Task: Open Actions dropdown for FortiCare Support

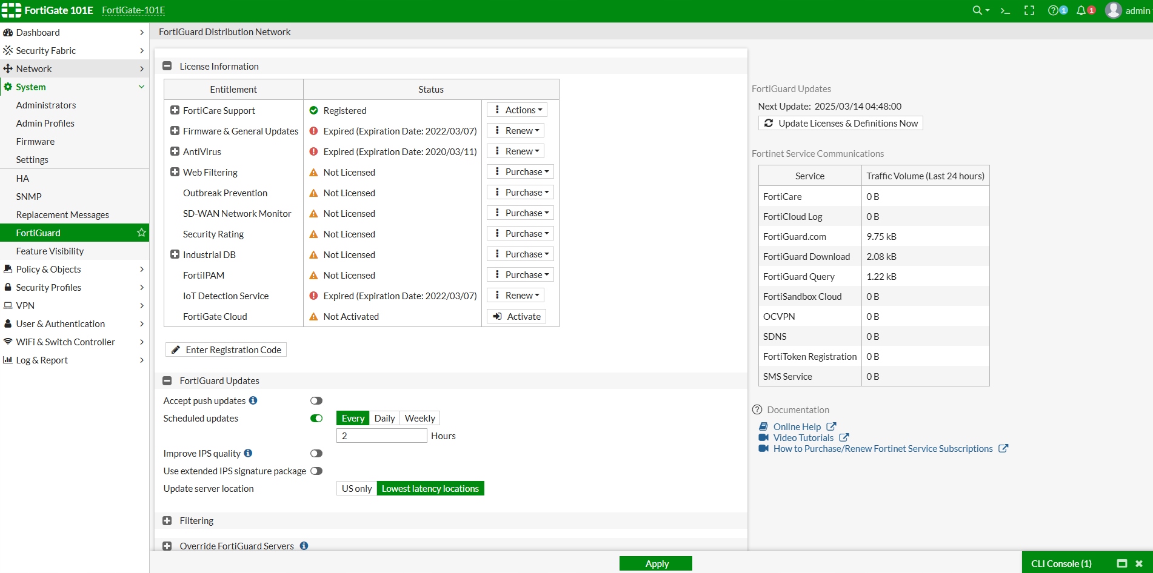Action: [x=517, y=110]
